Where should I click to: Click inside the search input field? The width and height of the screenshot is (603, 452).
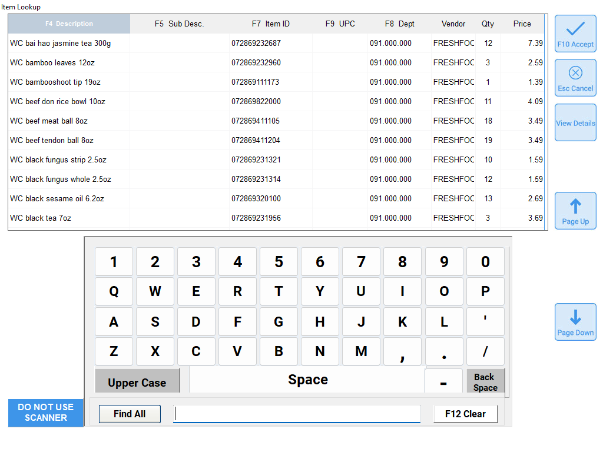297,414
